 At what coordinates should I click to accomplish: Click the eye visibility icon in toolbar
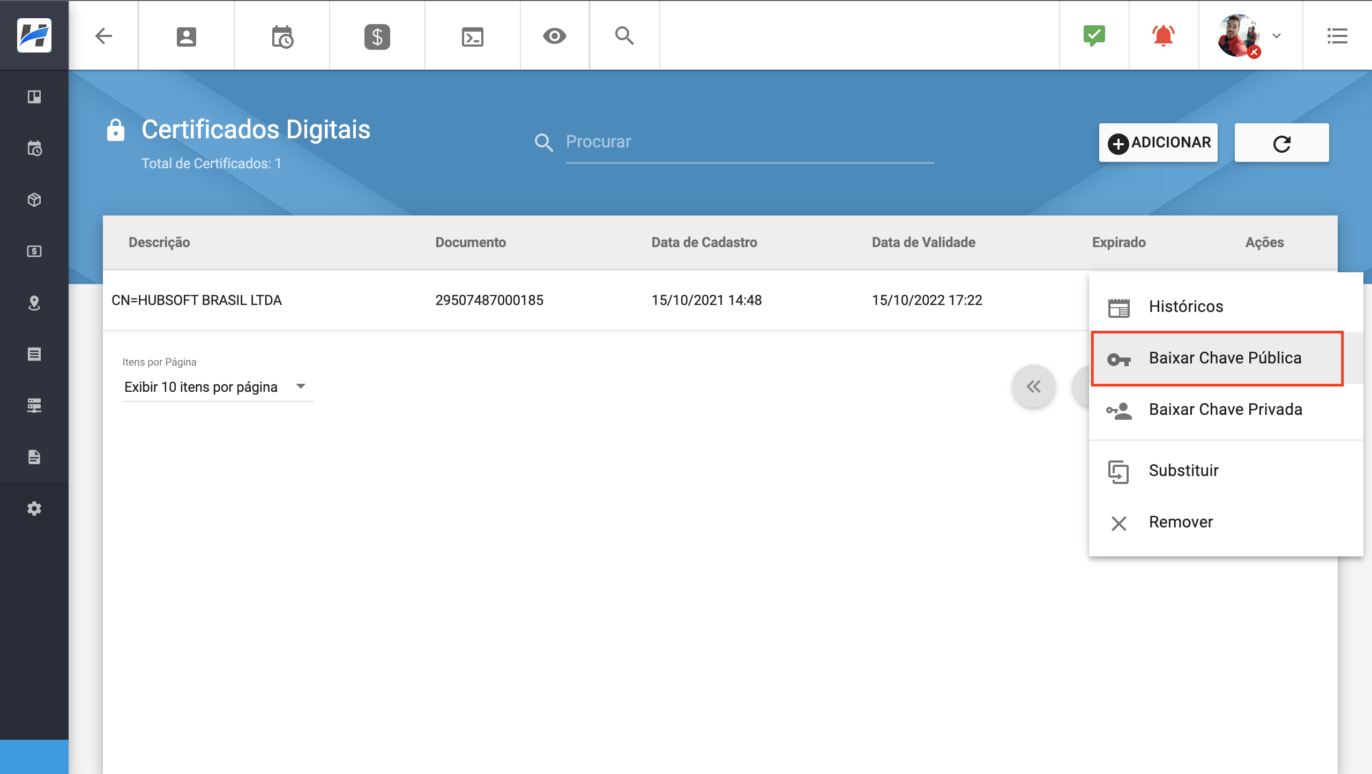[x=554, y=36]
